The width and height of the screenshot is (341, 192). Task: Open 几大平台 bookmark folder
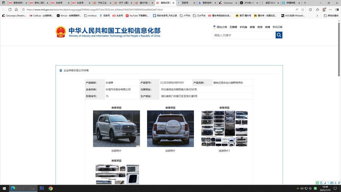[x=199, y=15]
